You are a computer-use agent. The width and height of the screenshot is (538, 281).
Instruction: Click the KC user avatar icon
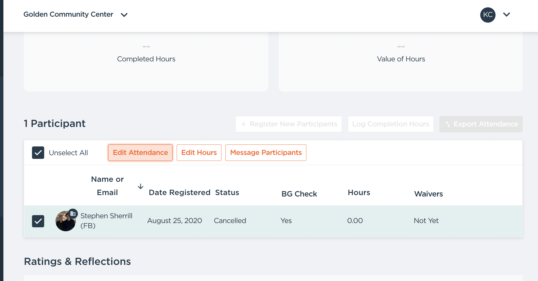(x=488, y=15)
